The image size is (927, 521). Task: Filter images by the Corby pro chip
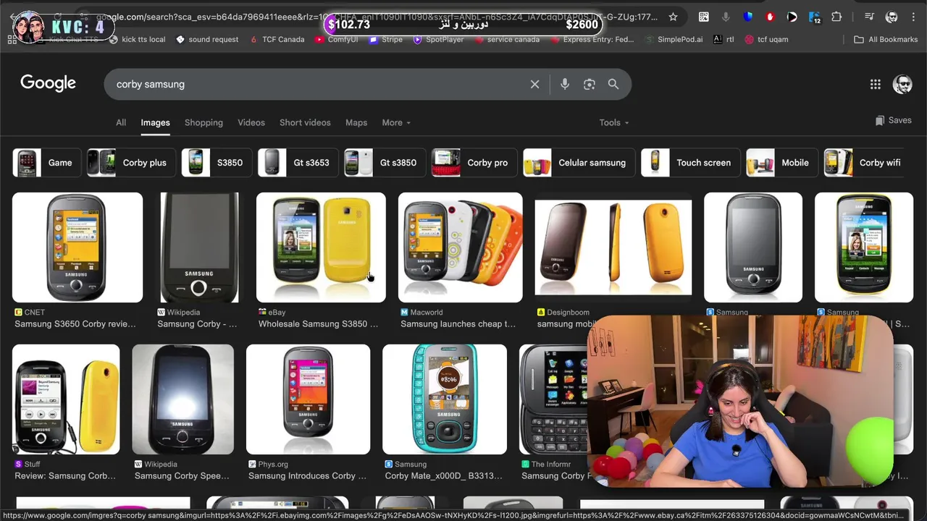[474, 163]
